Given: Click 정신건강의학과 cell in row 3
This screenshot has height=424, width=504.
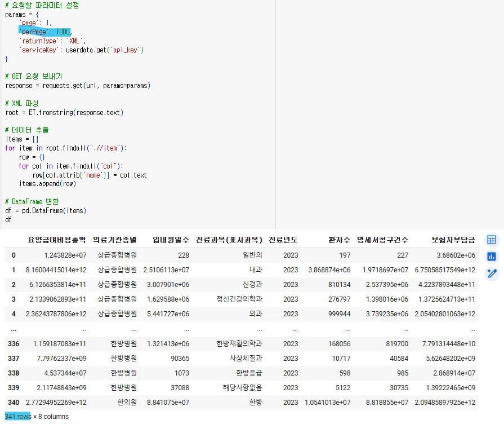Looking at the screenshot, I should (x=239, y=299).
